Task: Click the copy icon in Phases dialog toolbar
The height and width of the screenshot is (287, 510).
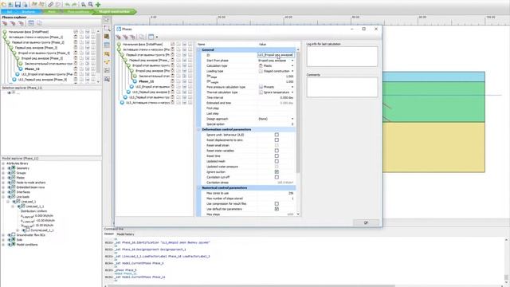Action: pos(142,37)
